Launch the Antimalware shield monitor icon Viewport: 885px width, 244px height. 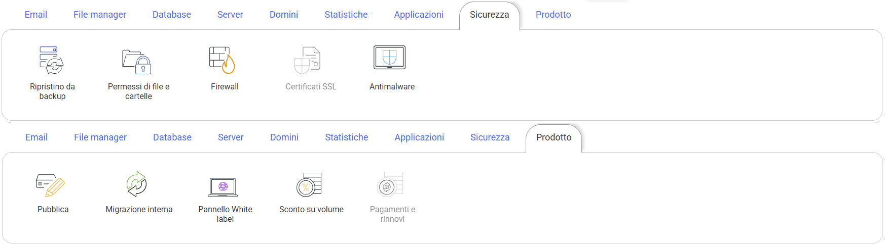coord(389,58)
